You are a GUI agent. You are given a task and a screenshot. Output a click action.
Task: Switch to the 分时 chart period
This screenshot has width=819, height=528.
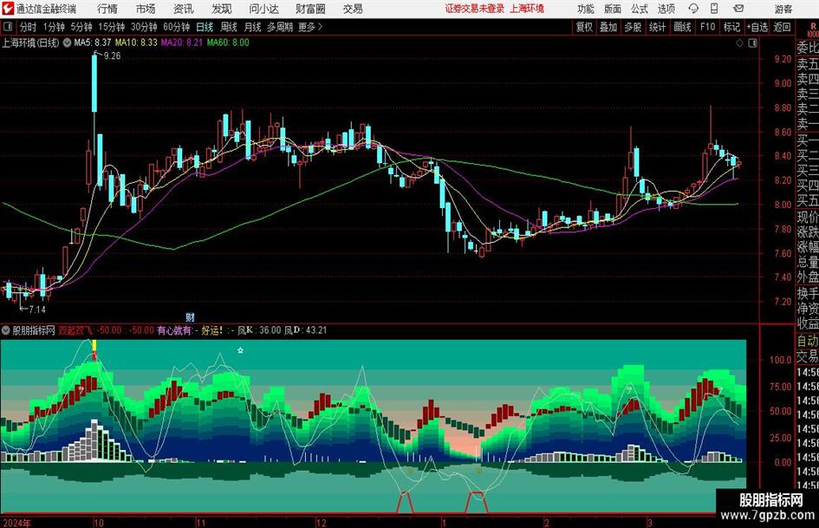click(x=29, y=27)
